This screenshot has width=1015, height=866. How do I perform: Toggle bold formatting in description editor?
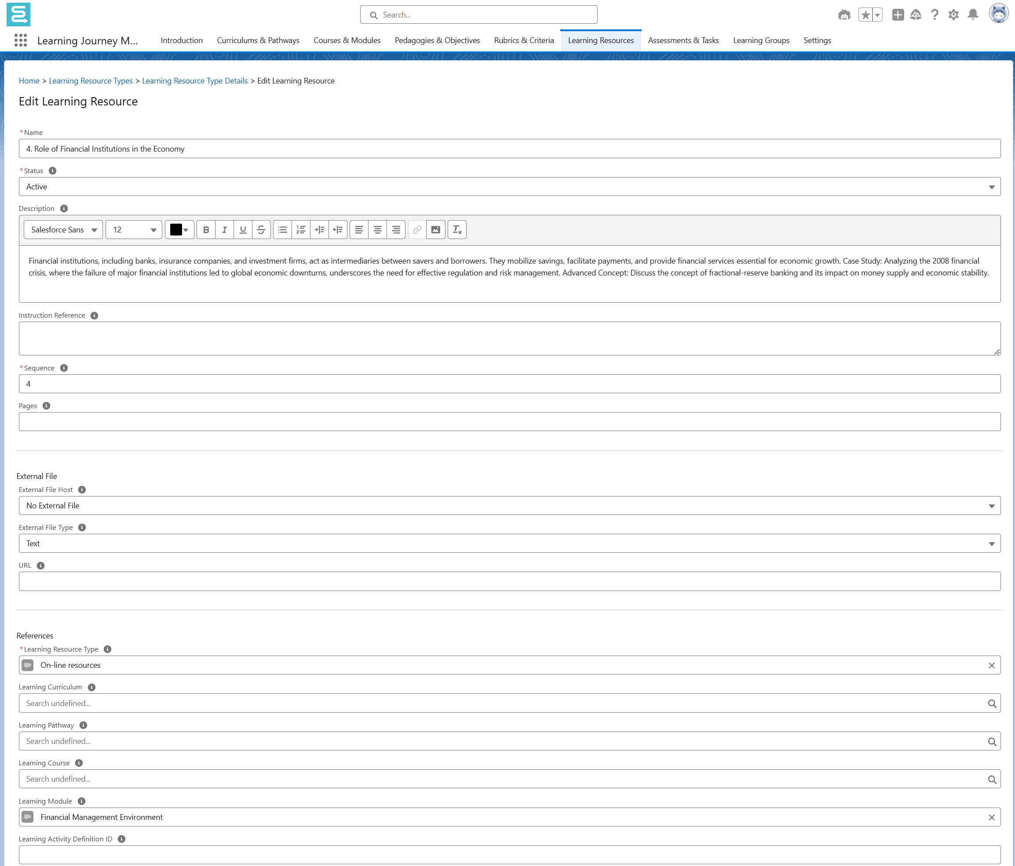(206, 230)
